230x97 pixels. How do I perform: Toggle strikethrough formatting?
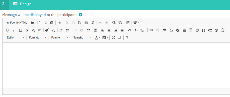tap(27, 30)
